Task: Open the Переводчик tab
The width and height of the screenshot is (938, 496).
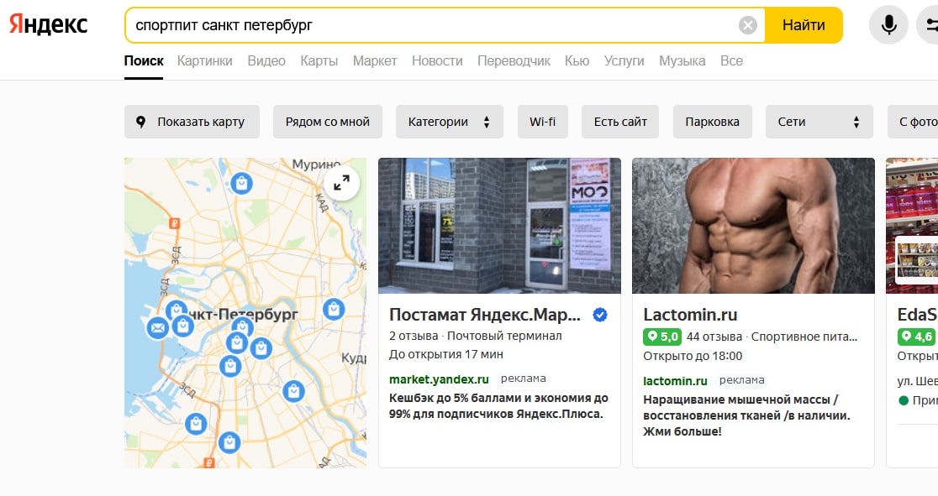Action: coord(514,61)
